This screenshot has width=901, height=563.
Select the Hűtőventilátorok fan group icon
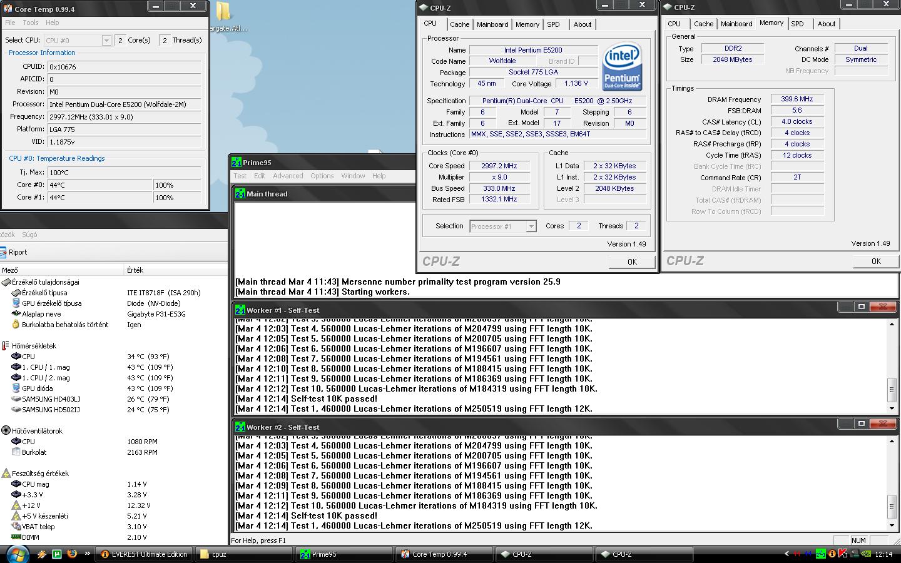click(x=6, y=431)
